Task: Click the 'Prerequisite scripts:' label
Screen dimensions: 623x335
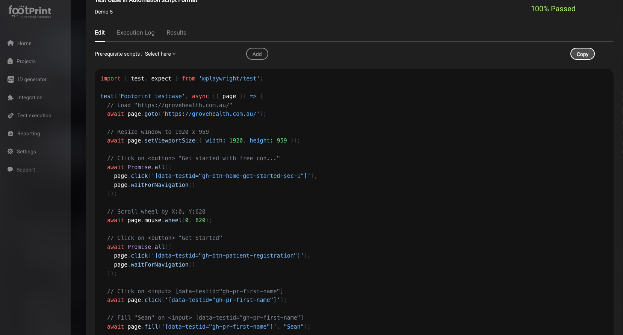Action: click(118, 54)
